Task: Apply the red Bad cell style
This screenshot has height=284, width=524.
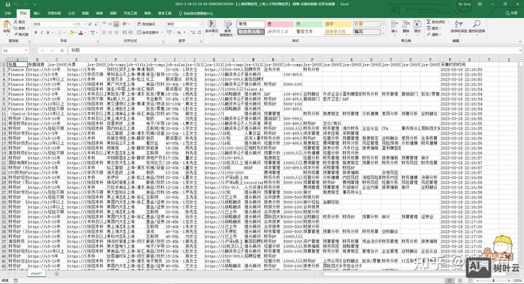Action: (280, 24)
